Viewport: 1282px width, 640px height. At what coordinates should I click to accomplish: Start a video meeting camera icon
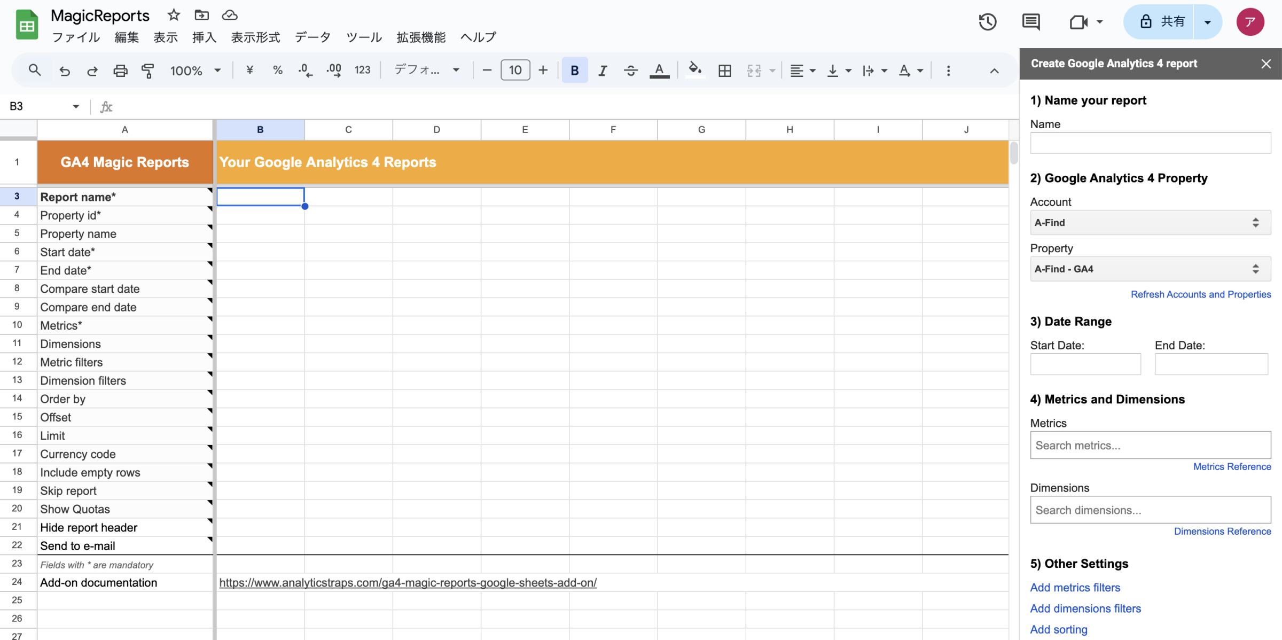1078,22
